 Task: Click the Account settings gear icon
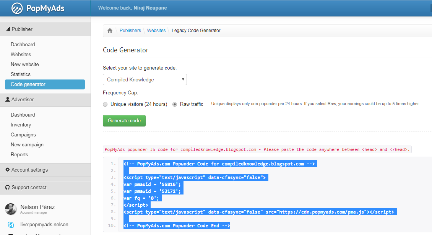[8, 170]
